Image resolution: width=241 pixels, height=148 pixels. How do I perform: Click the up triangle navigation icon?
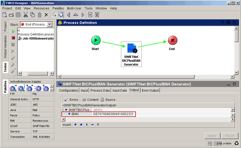[76, 15]
